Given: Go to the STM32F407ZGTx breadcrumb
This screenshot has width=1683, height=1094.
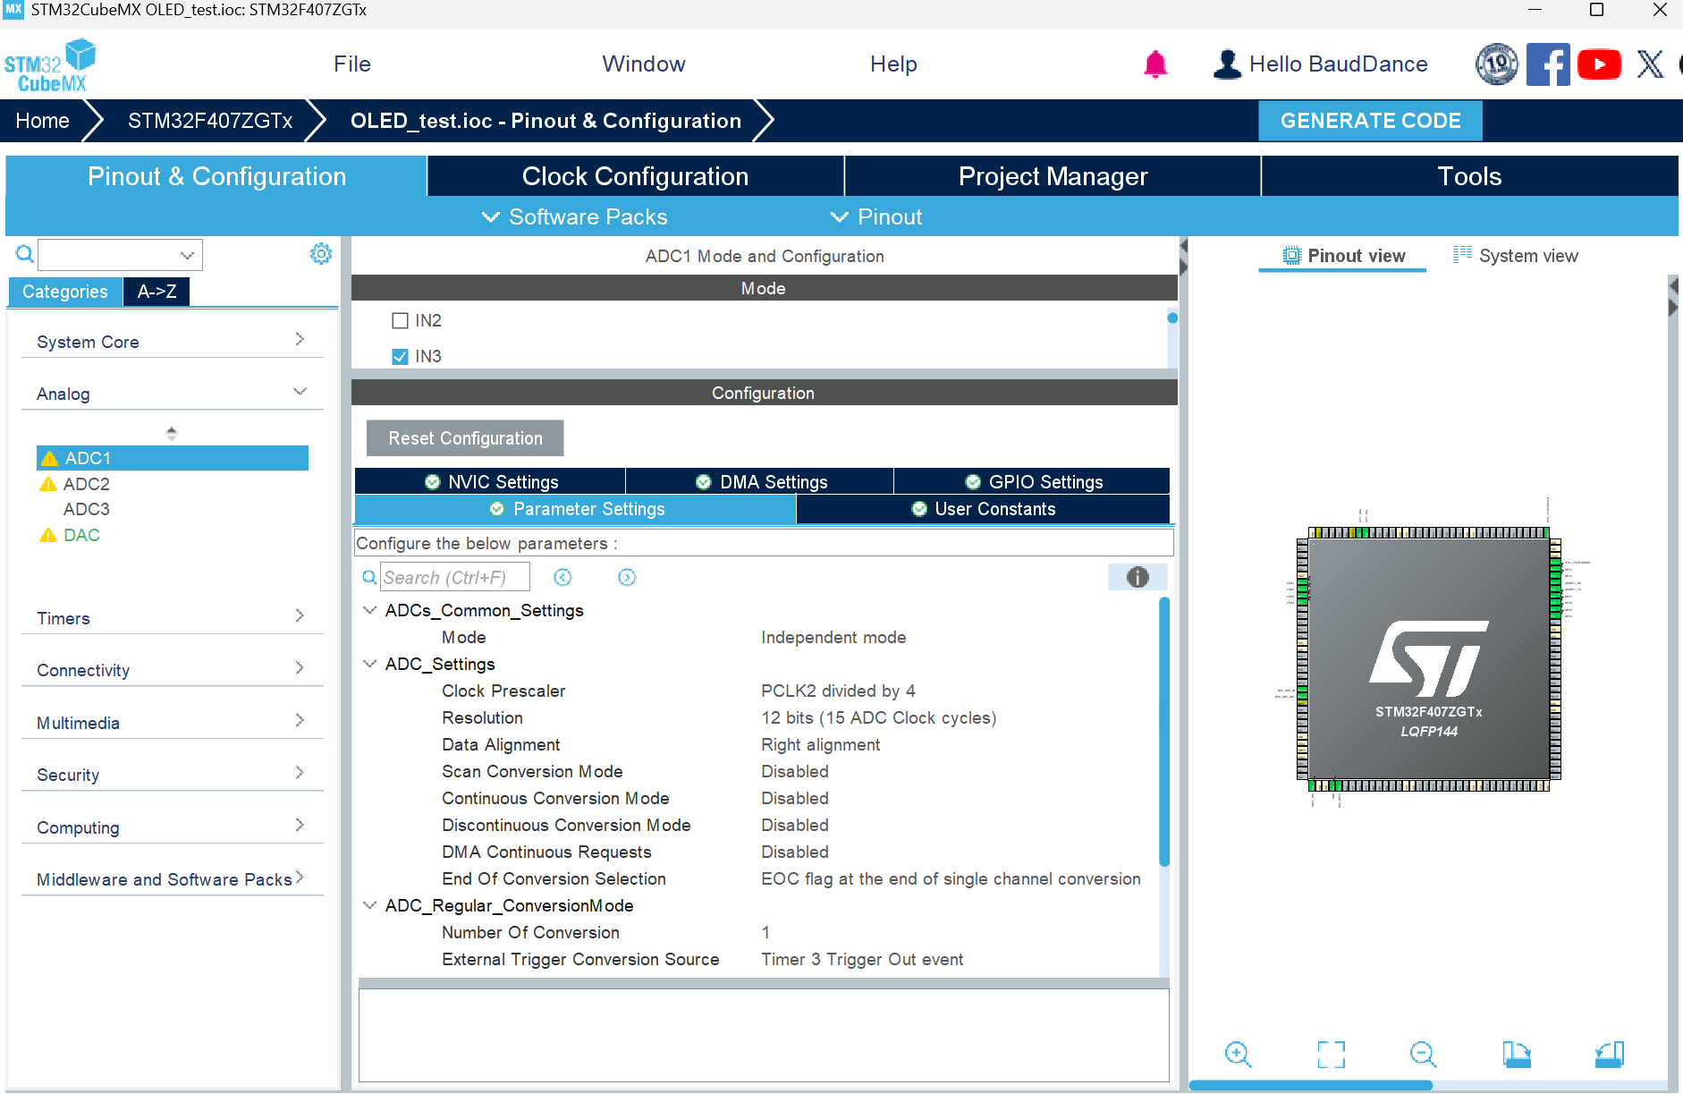Looking at the screenshot, I should (210, 121).
